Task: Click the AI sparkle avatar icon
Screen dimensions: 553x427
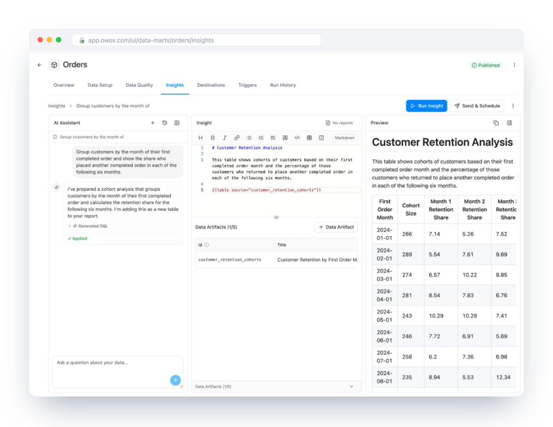Action: pyautogui.click(x=57, y=187)
